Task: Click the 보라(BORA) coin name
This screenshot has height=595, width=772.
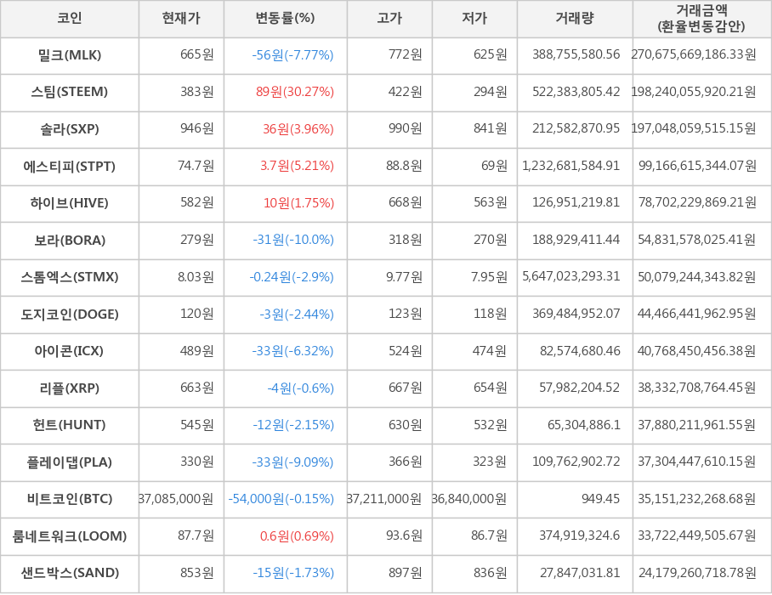Action: pos(70,241)
